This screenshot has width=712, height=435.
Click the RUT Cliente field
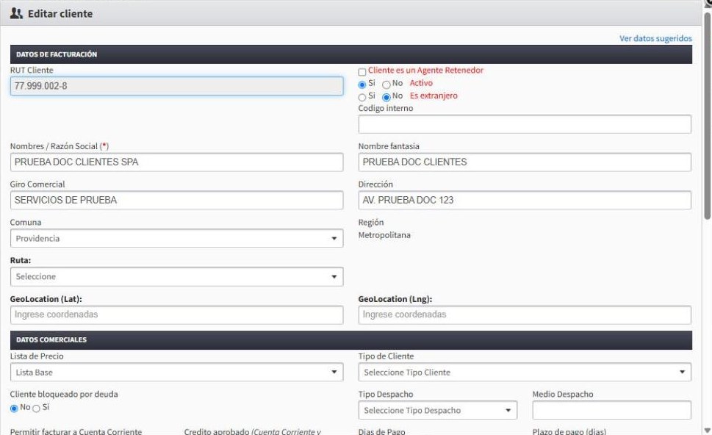(176, 86)
